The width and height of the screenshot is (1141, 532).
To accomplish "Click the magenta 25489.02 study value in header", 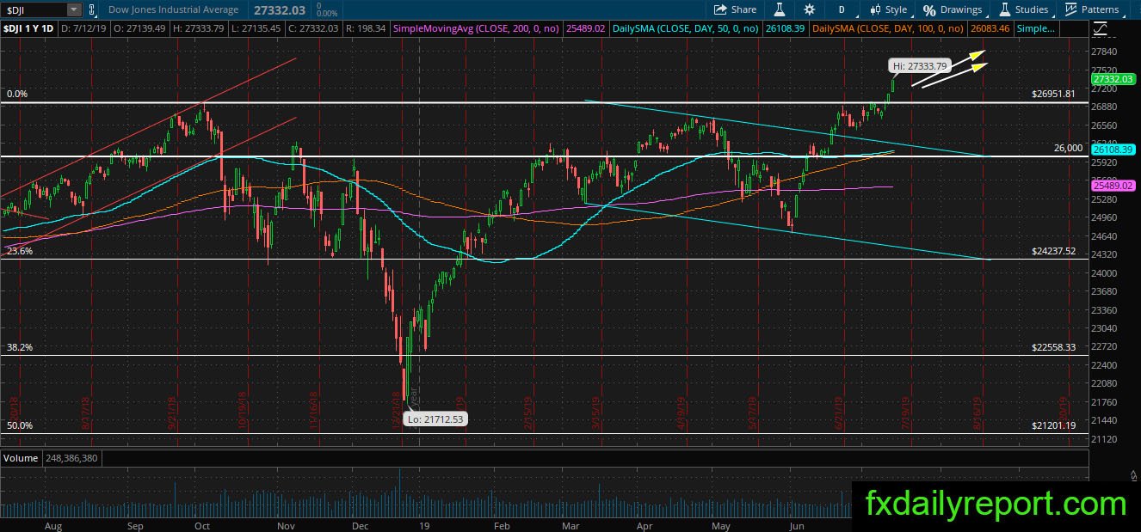I will pos(584,28).
